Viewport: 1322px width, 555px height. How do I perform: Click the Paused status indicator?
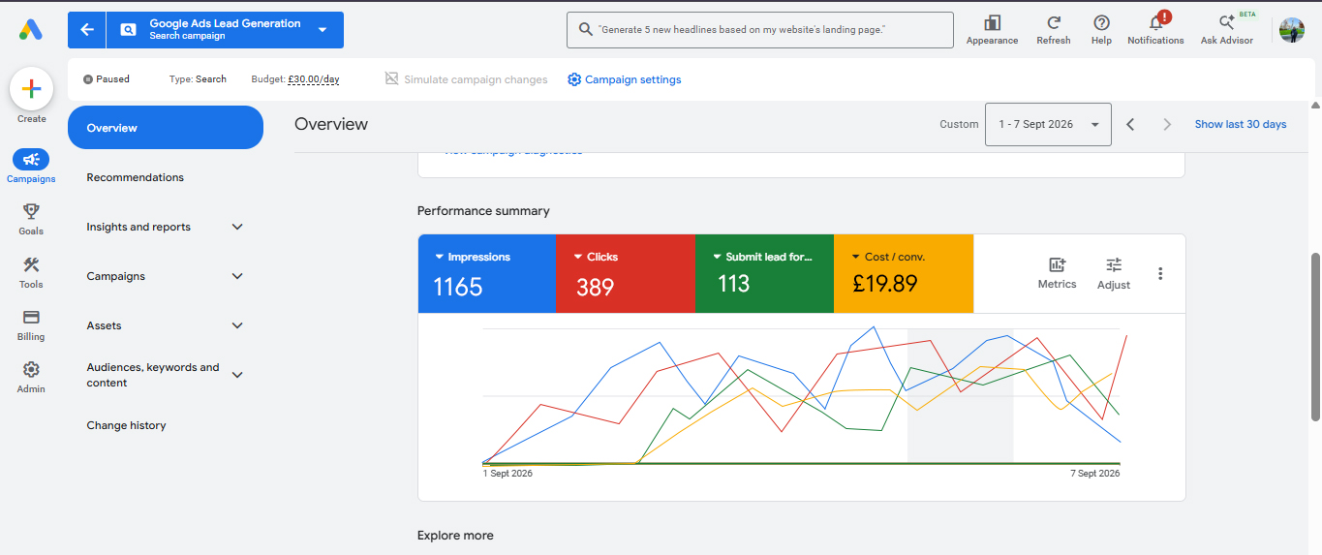pos(107,79)
